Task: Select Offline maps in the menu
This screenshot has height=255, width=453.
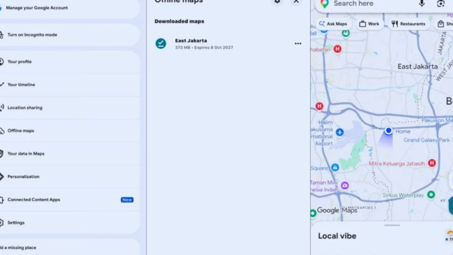Action: point(70,131)
